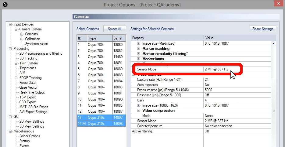The width and height of the screenshot is (285, 147).
Task: Change Sensor Mode value below Mode row
Action: 237,121
